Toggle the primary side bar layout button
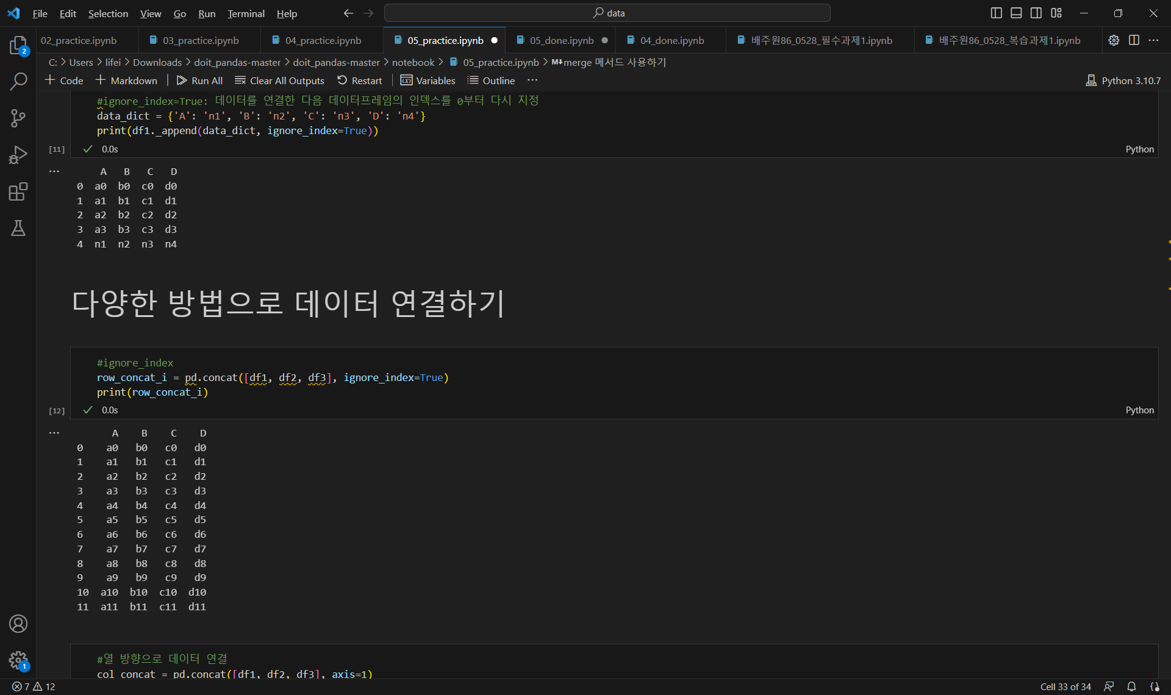The height and width of the screenshot is (695, 1171). (997, 13)
